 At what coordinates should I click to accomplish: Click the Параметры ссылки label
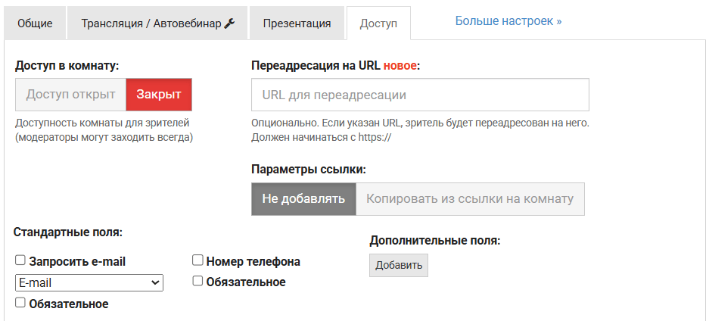pos(309,170)
